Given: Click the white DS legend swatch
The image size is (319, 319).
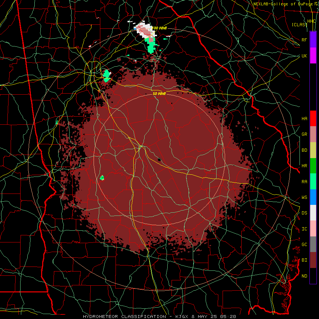Looking at the screenshot, I should [313, 213].
